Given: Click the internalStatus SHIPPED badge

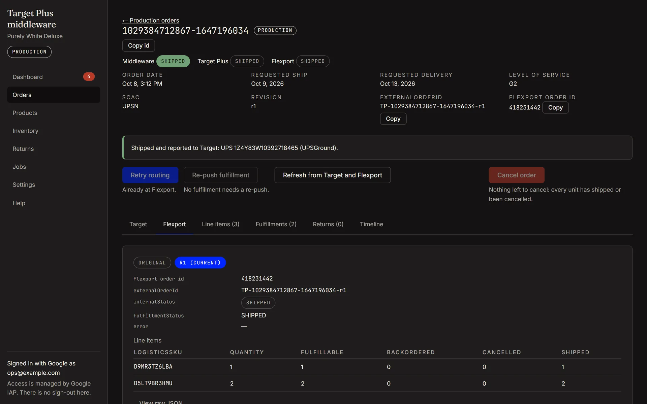Looking at the screenshot, I should 258,303.
